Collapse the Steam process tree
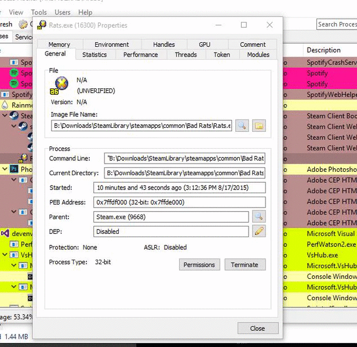 pyautogui.click(x=5, y=116)
